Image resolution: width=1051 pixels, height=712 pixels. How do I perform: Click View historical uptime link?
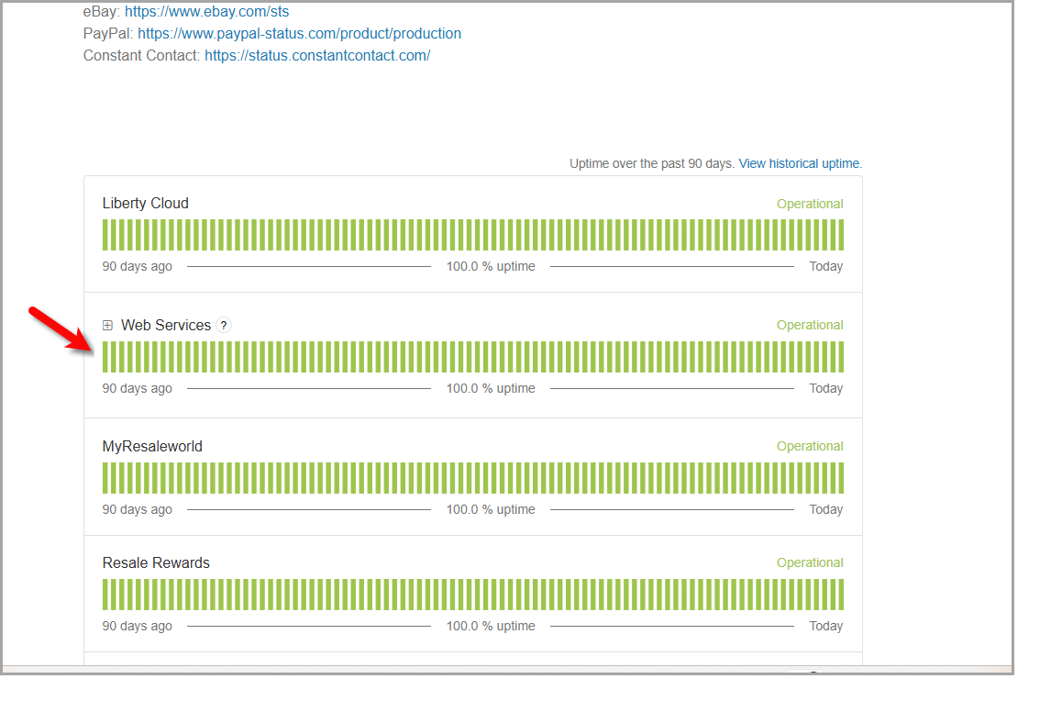click(801, 163)
